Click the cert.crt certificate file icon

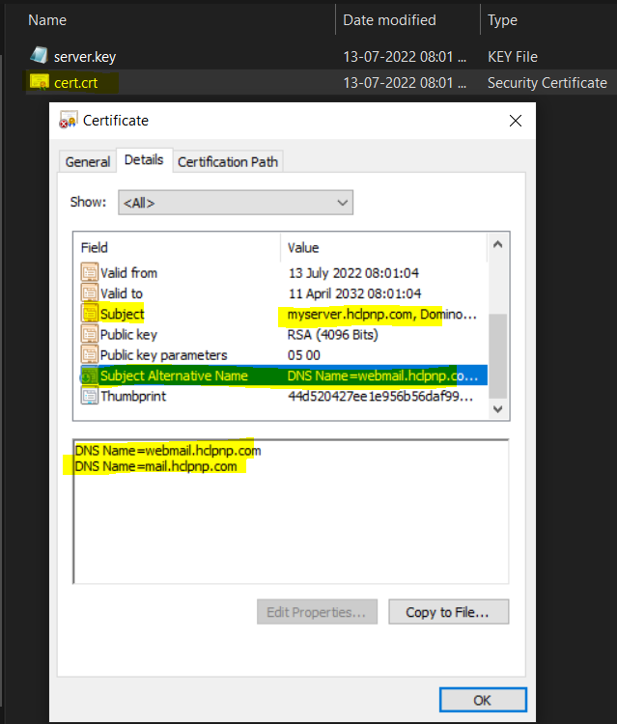click(38, 83)
